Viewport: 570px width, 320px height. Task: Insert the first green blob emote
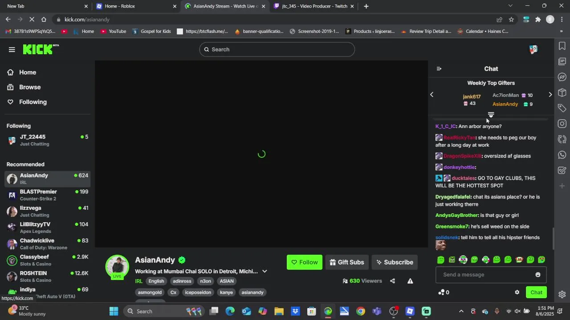coord(441,260)
